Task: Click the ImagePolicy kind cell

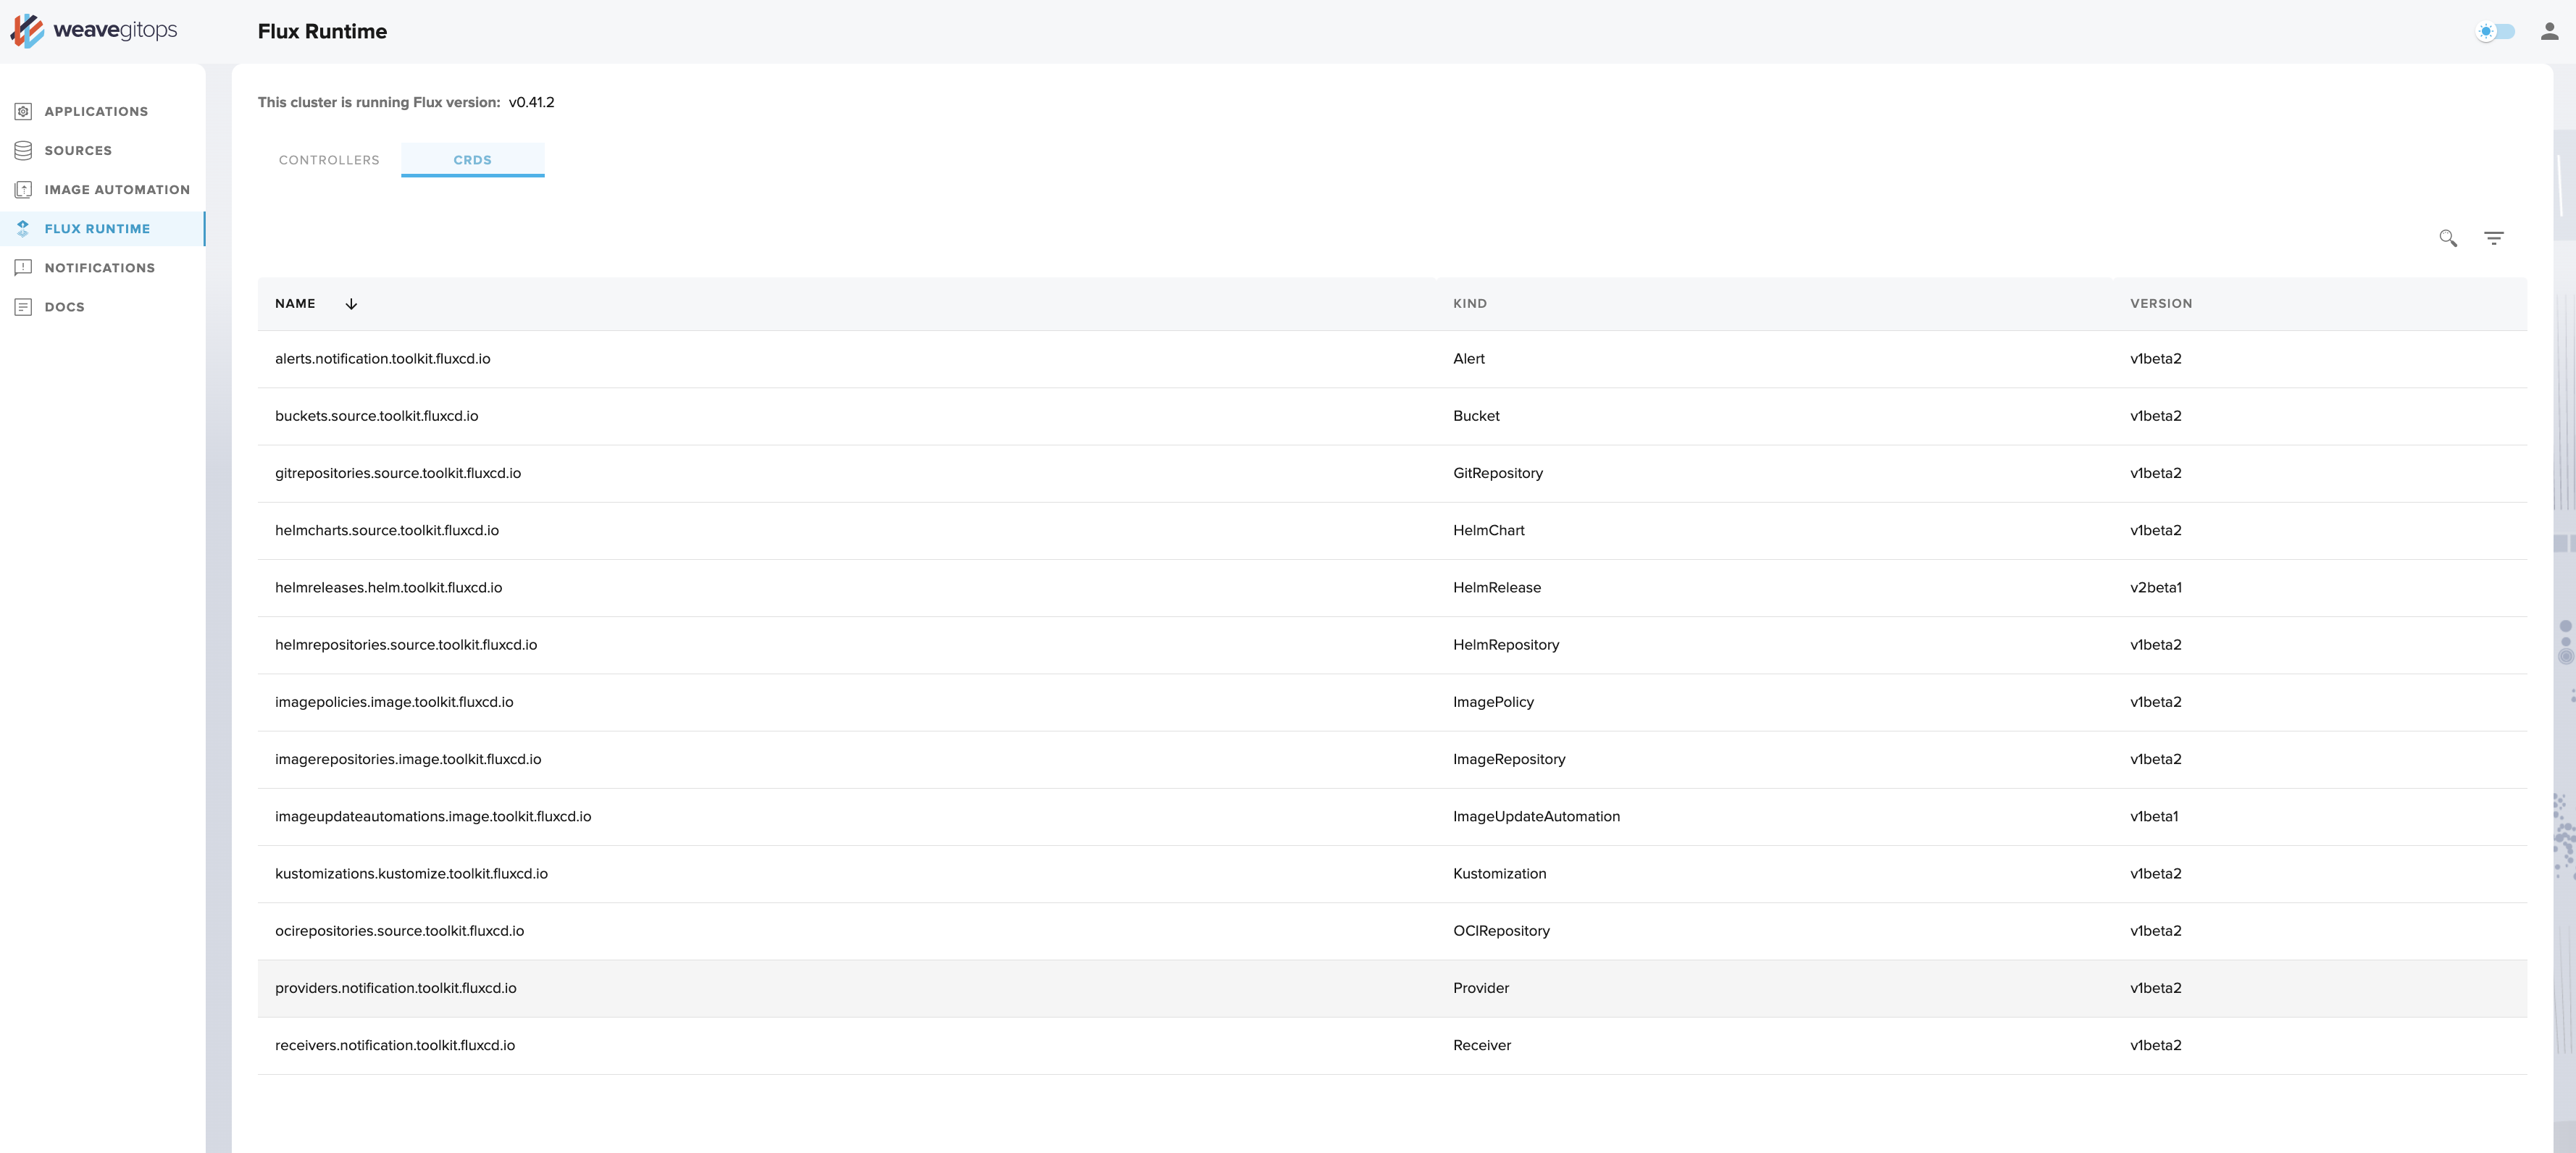Action: point(1493,702)
